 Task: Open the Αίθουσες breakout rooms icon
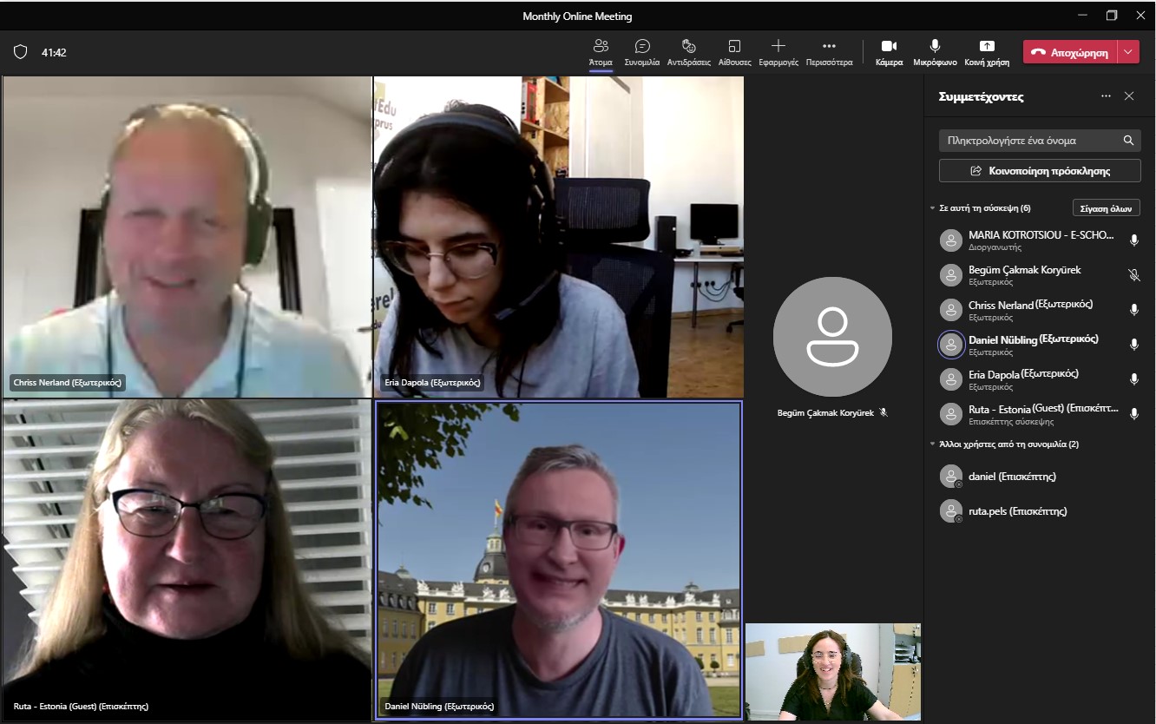pyautogui.click(x=734, y=46)
